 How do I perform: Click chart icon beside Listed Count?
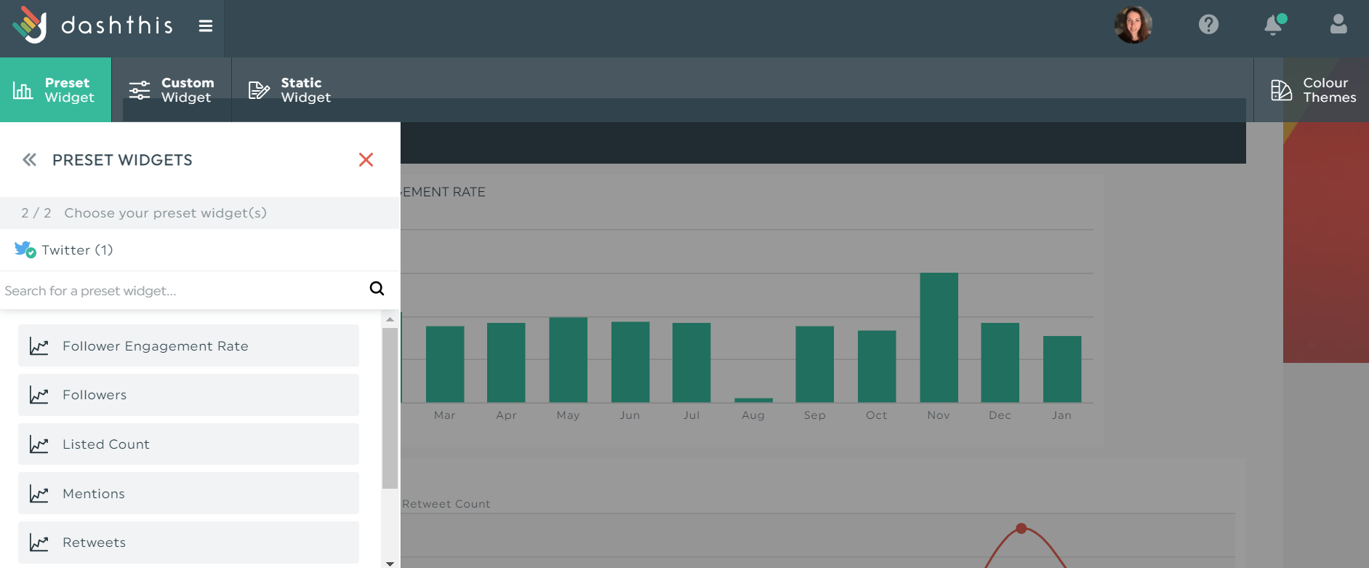point(39,444)
